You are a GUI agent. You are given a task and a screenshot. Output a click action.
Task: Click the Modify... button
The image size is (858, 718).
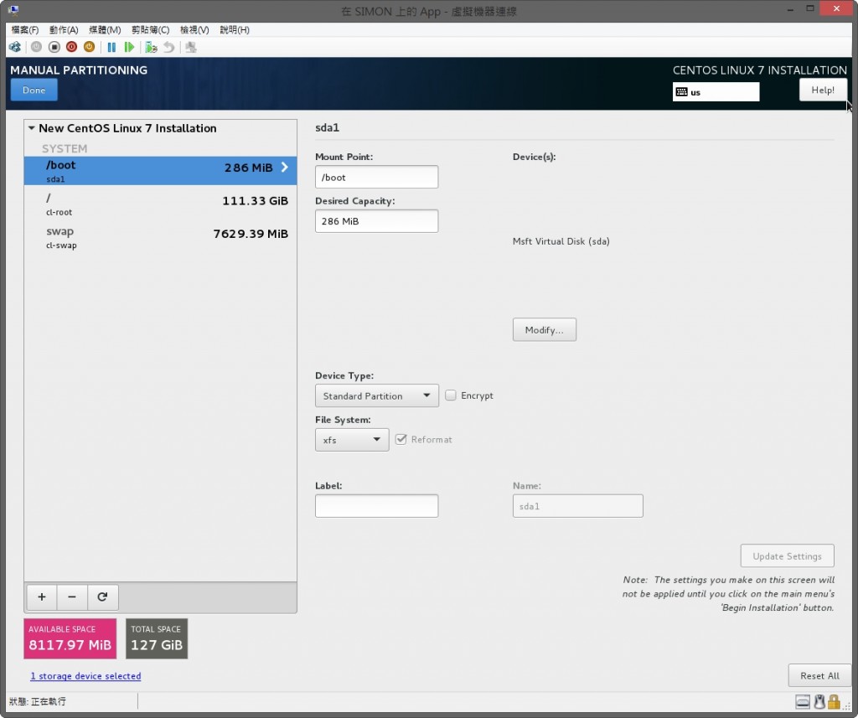(544, 330)
